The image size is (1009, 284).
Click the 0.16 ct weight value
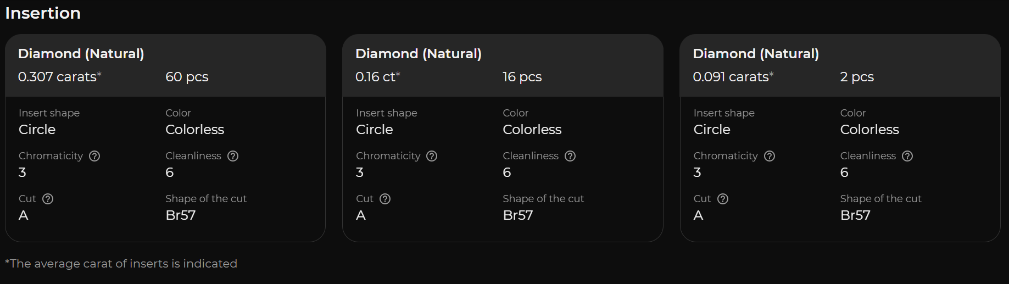(x=376, y=77)
